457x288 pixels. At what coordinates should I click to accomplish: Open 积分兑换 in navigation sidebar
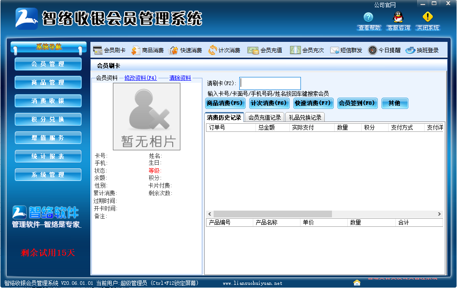tap(48, 119)
